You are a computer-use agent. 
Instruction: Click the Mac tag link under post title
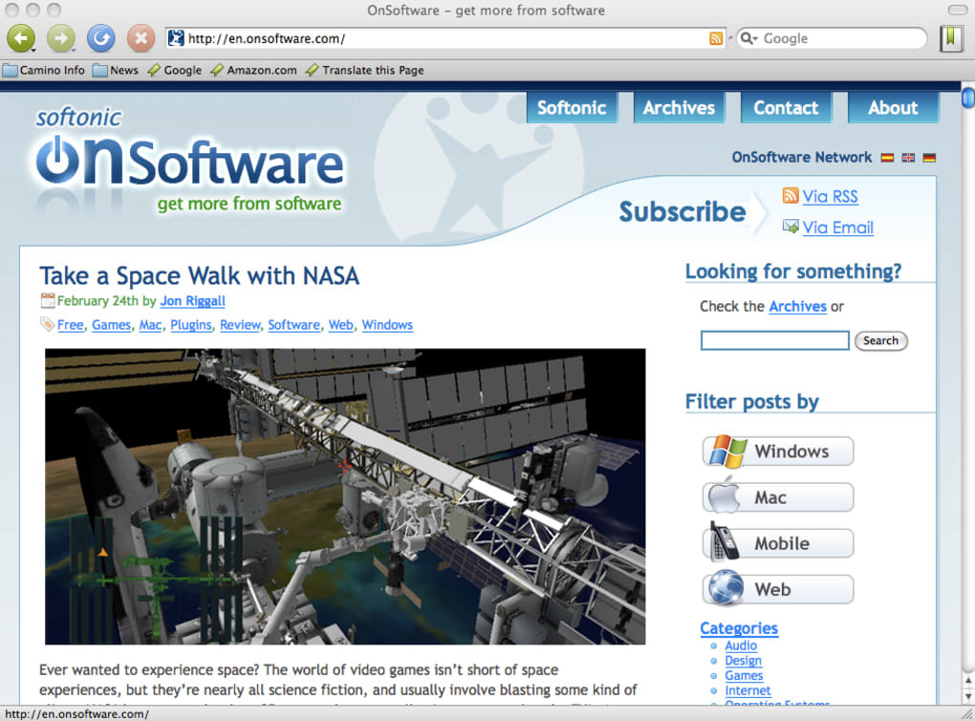coord(150,325)
